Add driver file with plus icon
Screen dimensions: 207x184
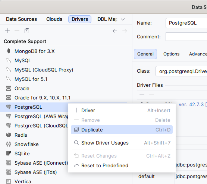(x=142, y=95)
